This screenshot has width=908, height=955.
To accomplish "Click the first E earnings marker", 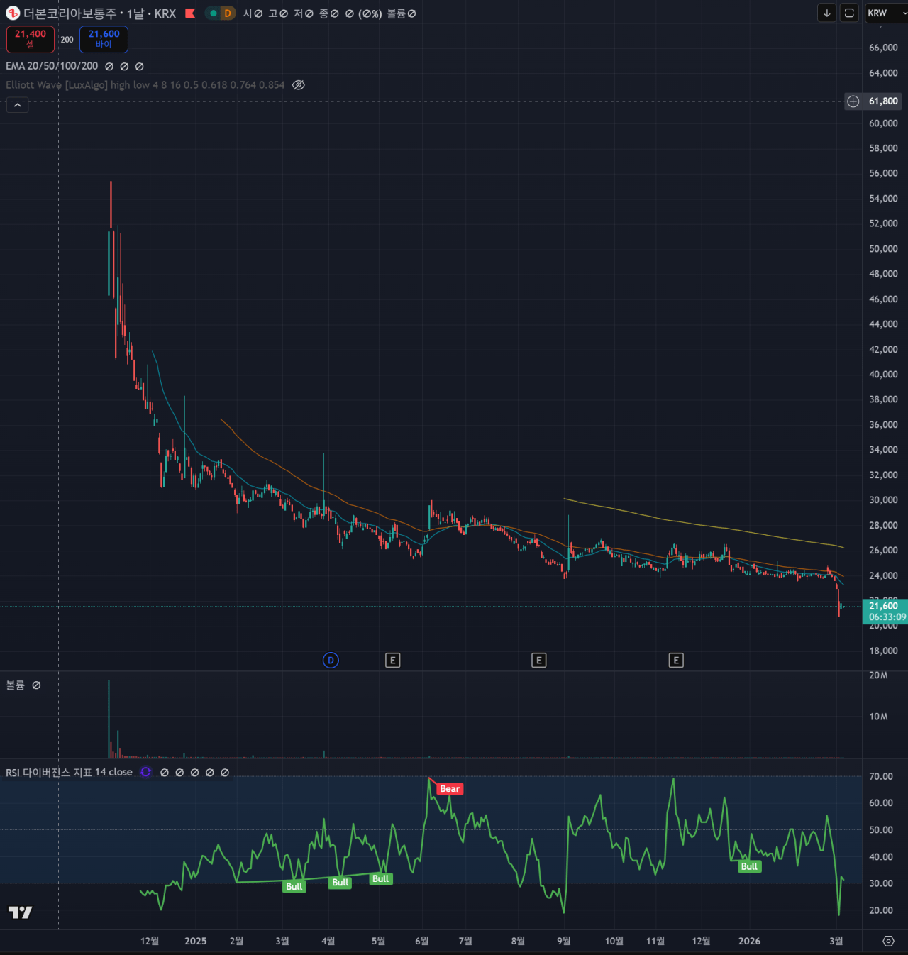I will pyautogui.click(x=392, y=661).
